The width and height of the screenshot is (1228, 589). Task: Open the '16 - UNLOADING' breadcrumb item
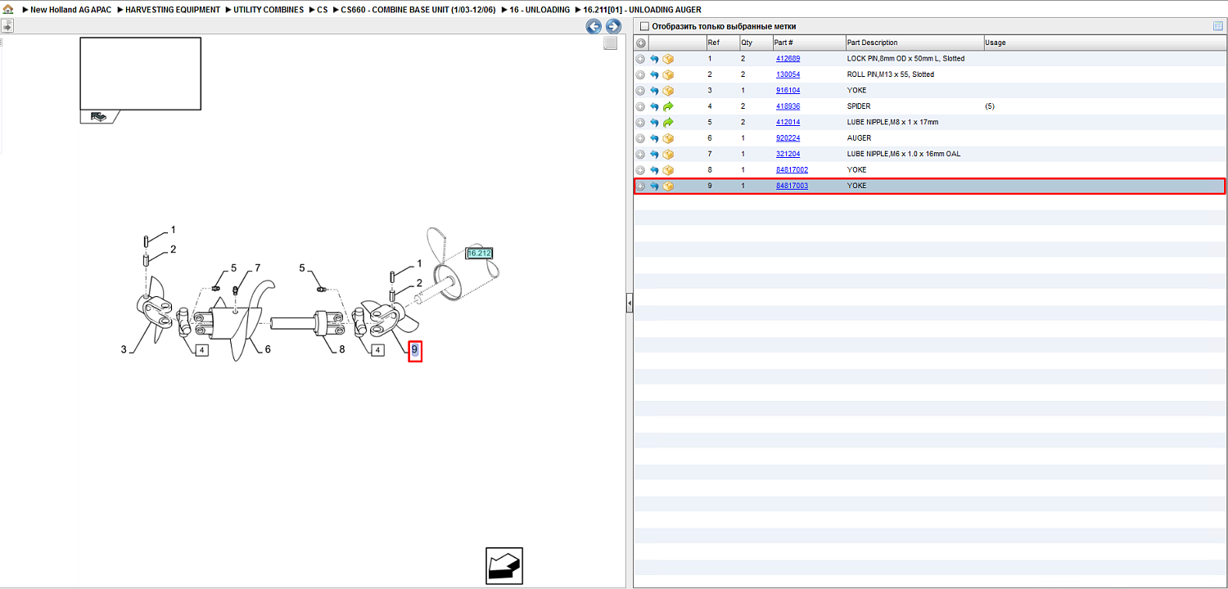540,10
